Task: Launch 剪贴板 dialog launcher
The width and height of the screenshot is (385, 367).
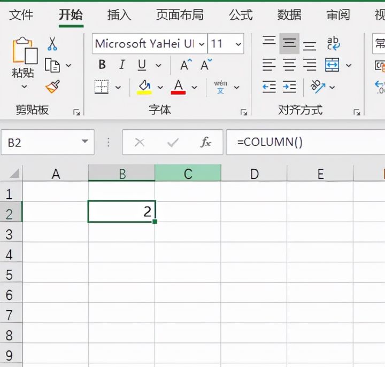Action: 76,112
